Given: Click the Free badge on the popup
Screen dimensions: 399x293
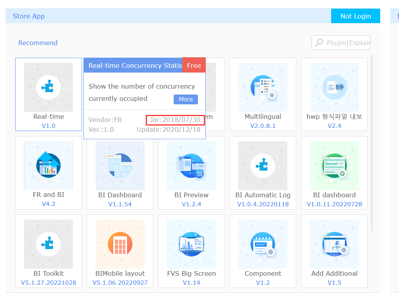Looking at the screenshot, I should pos(194,66).
